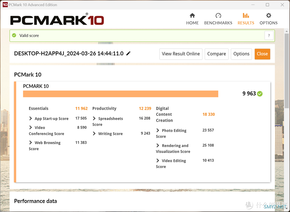Click the Web Browsing value 11 383

[x=81, y=142]
